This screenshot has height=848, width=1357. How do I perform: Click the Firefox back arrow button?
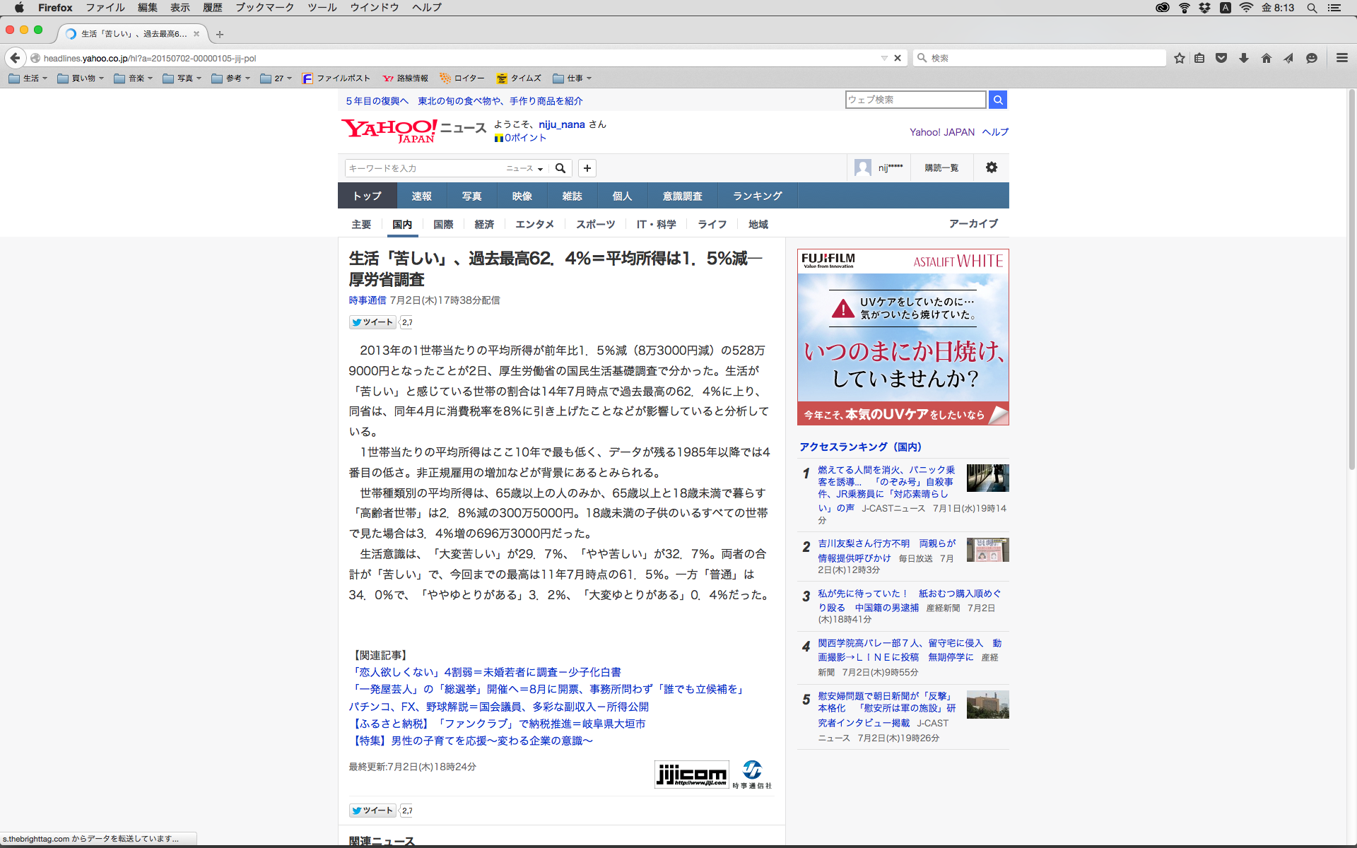click(x=15, y=58)
